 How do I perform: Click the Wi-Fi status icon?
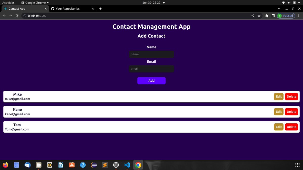pyautogui.click(x=284, y=3)
